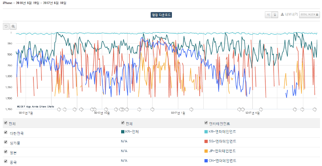
Task: Click the JP-엔터테인먼트 orange color swatch
Action: [206, 151]
